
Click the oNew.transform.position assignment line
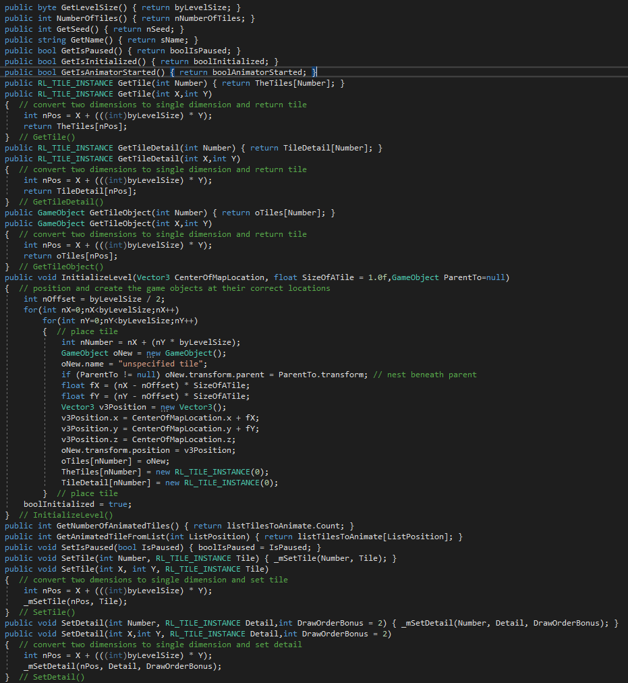point(148,450)
